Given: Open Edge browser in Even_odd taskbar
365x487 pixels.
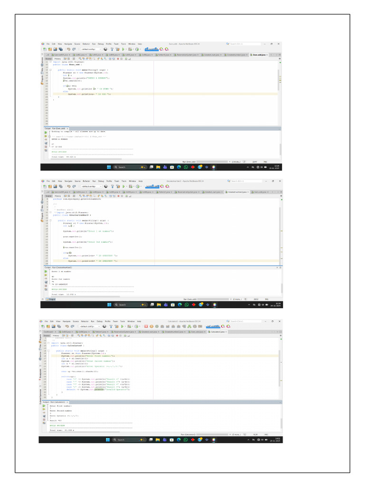Looking at the screenshot, I should [x=179, y=167].
